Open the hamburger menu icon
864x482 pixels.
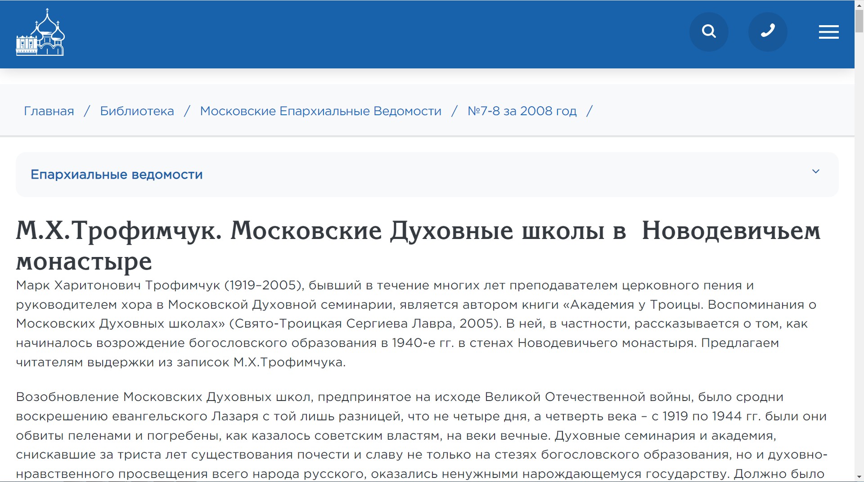pyautogui.click(x=828, y=32)
